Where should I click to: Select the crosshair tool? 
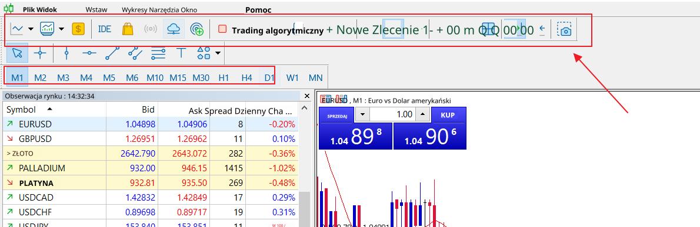[40, 53]
